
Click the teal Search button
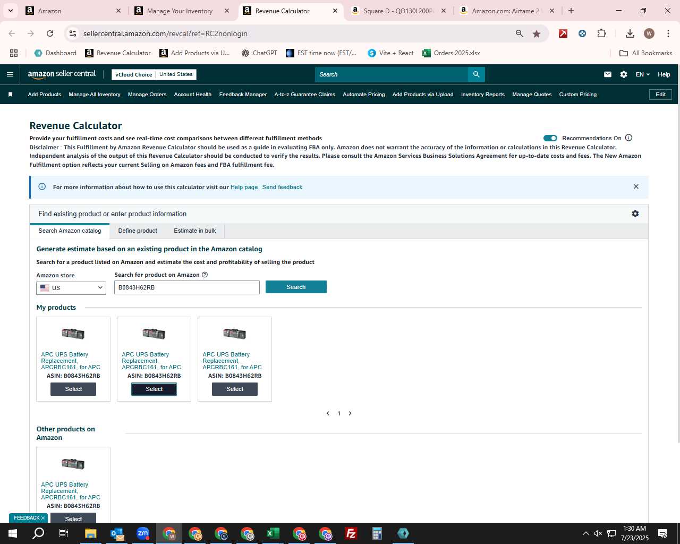[296, 287]
